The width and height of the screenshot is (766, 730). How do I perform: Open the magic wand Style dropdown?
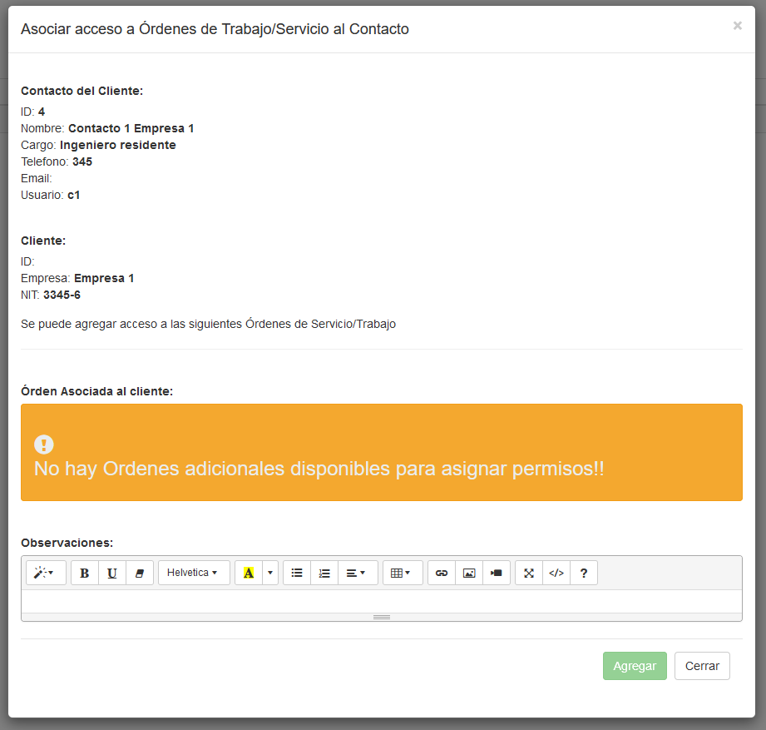click(46, 573)
